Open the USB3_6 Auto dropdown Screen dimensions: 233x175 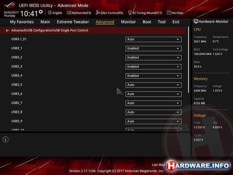pos(153,94)
